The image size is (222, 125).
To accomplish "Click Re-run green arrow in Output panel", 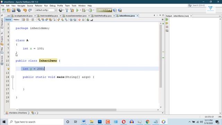I will [167, 19].
